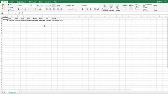Switch to the Data tab
The image size is (168, 94).
(x=41, y=2)
